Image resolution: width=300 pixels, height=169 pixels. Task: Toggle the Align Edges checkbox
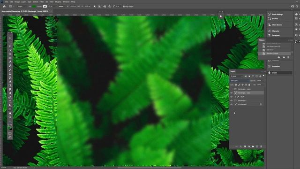pos(124,6)
